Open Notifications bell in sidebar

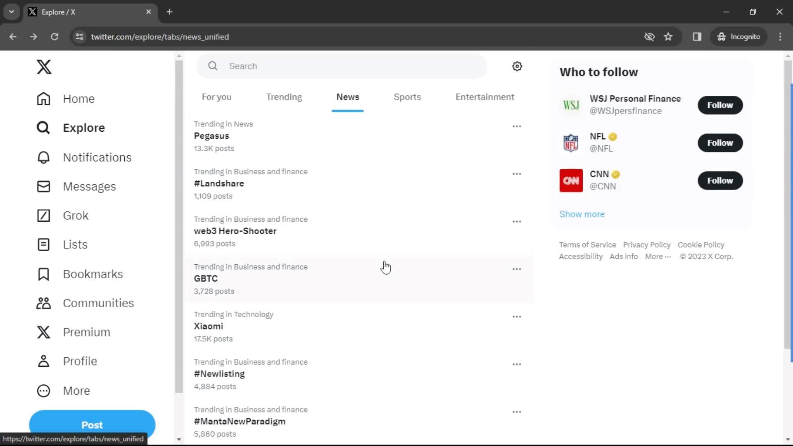tap(84, 157)
